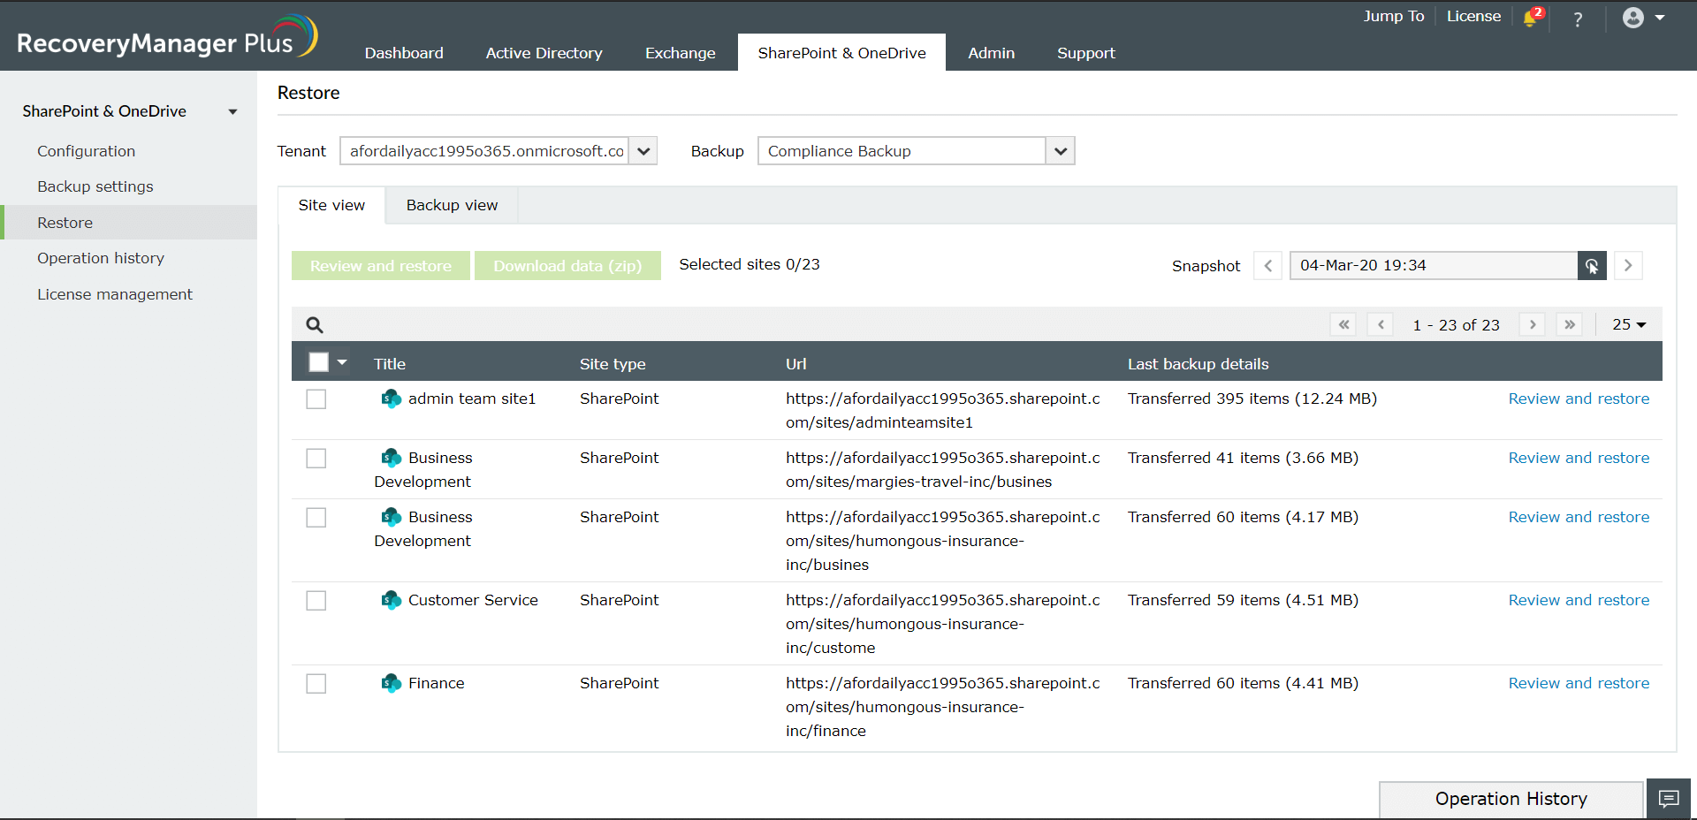1697x820 pixels.
Task: Click the help question mark icon
Action: [x=1578, y=19]
